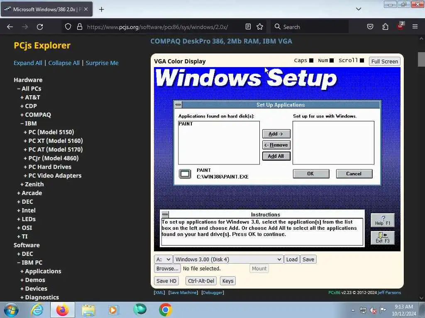Click the muted volume tray icon
The height and width of the screenshot is (318, 425).
point(373,311)
